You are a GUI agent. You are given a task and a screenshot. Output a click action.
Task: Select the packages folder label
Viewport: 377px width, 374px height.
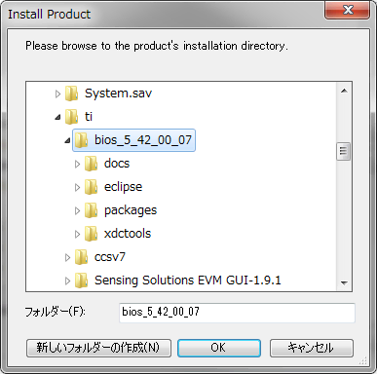[x=131, y=210]
